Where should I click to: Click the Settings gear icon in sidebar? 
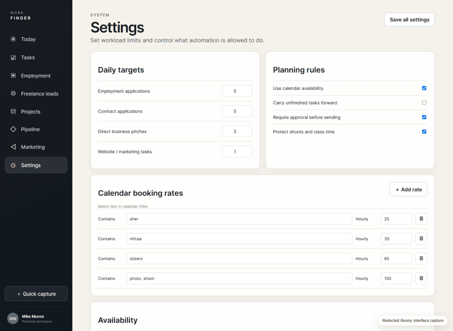click(x=13, y=165)
